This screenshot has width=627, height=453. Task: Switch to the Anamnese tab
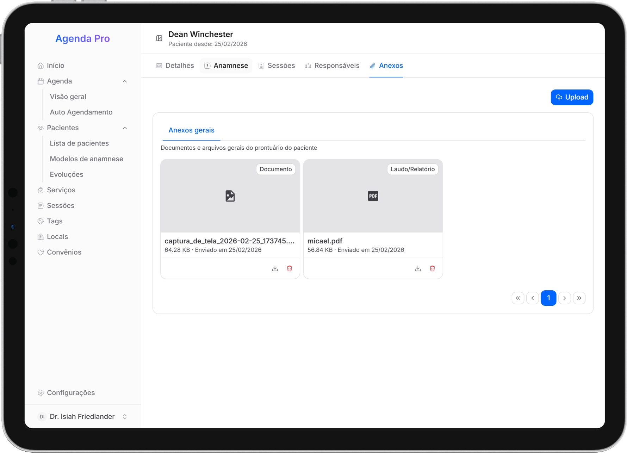click(226, 66)
